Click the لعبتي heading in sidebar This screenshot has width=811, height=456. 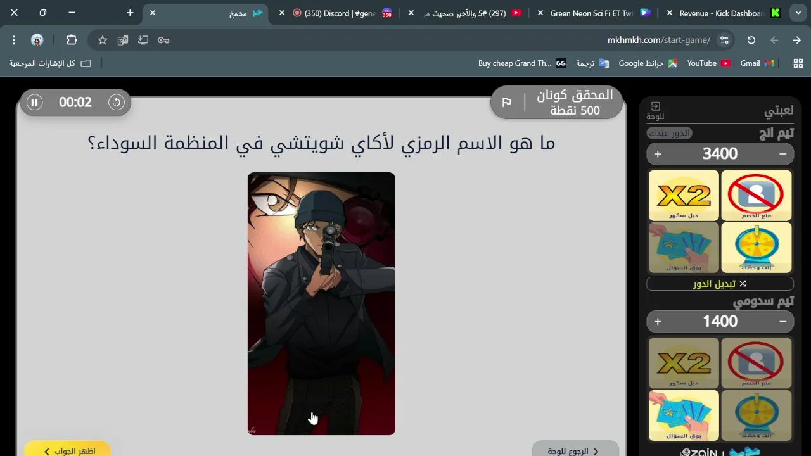(x=779, y=111)
